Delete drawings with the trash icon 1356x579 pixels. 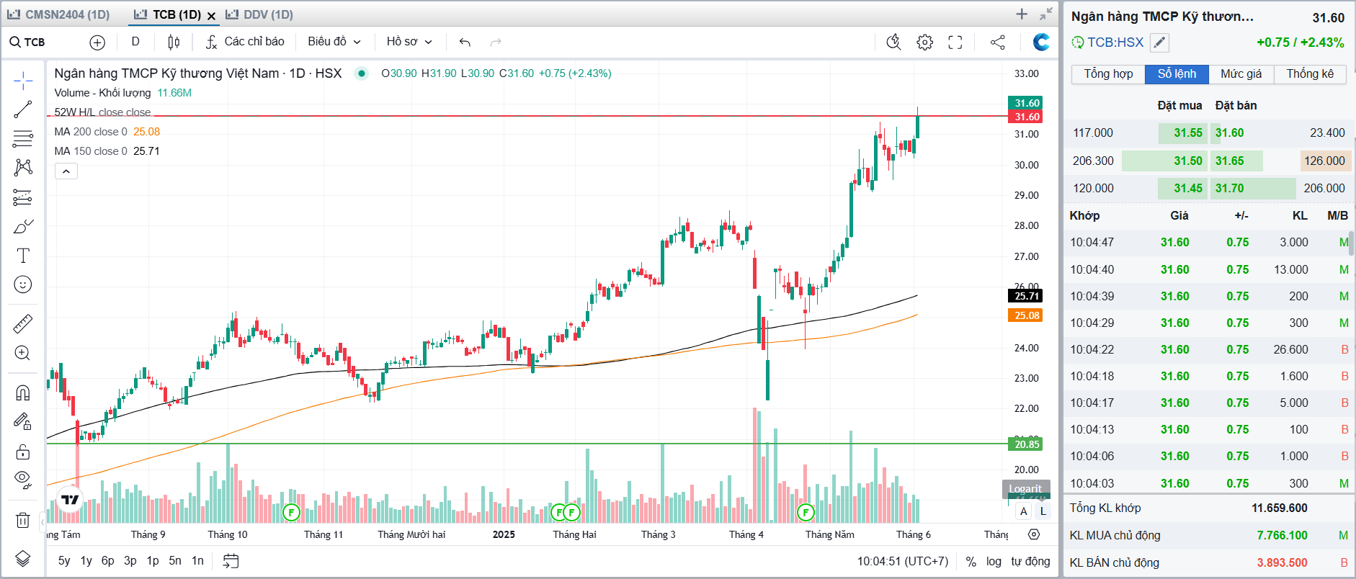point(22,519)
